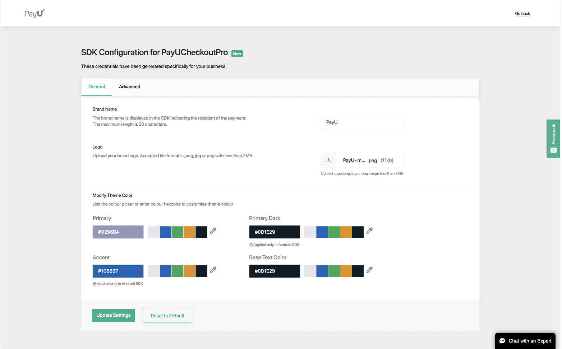Click the Go back link

tap(522, 14)
